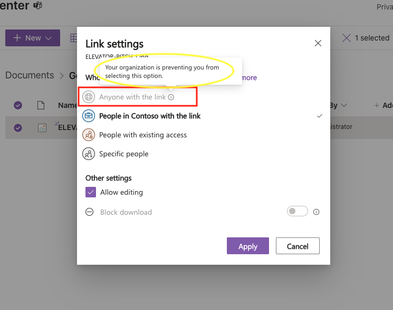Close the Link settings dialog

[x=318, y=44]
